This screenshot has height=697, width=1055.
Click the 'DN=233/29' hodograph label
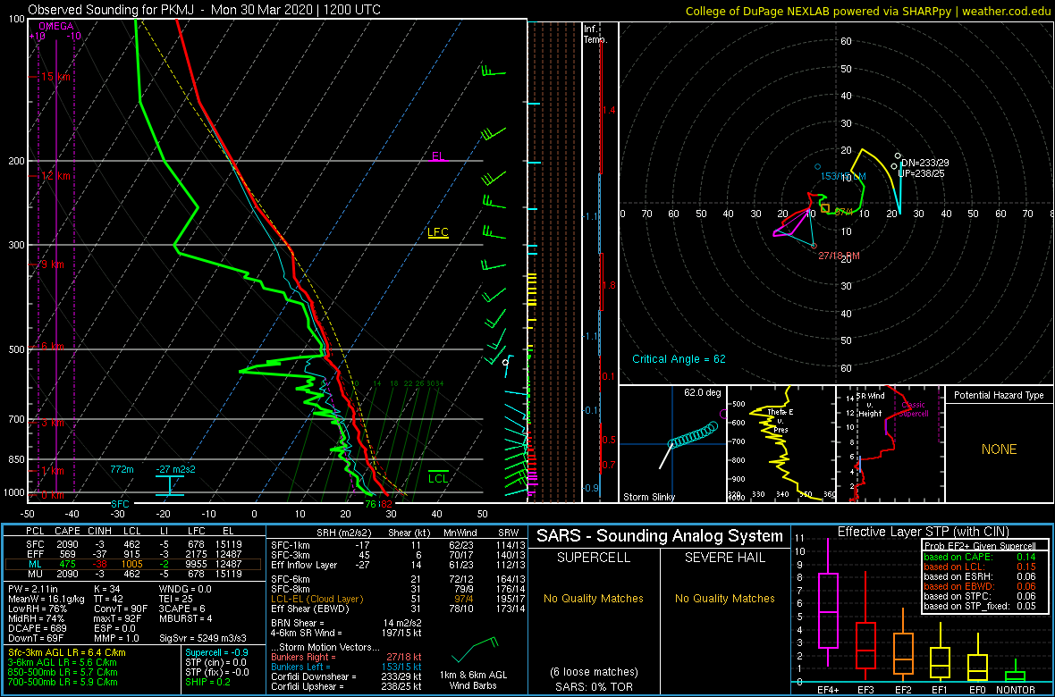click(924, 164)
